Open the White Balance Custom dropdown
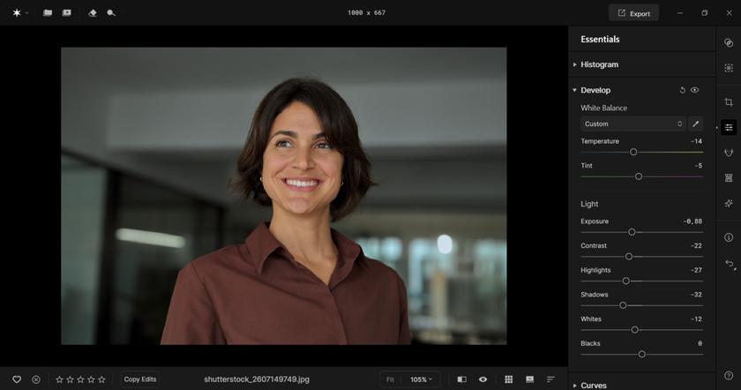Screen dimensions: 741x390 (x=632, y=124)
